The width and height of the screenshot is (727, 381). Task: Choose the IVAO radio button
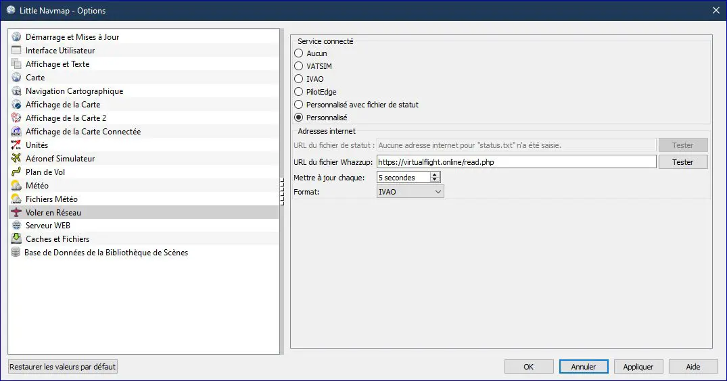299,79
